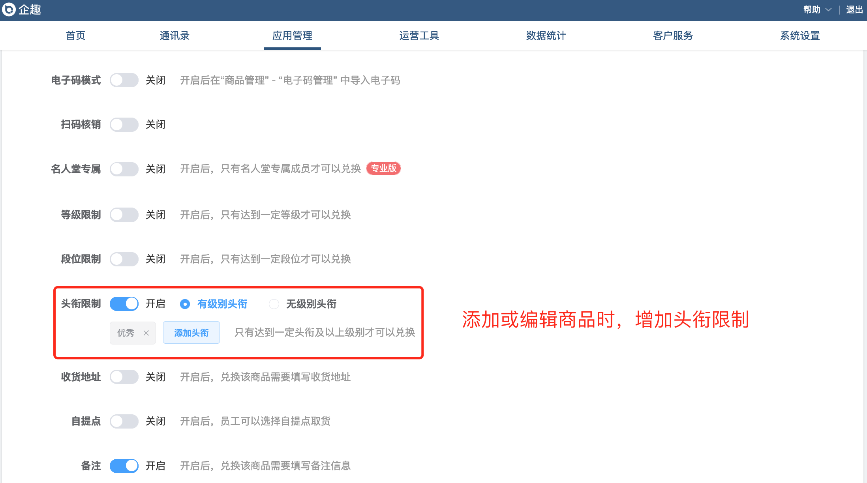Select the 无级别头衔 radio option
The image size is (867, 483).
274,304
